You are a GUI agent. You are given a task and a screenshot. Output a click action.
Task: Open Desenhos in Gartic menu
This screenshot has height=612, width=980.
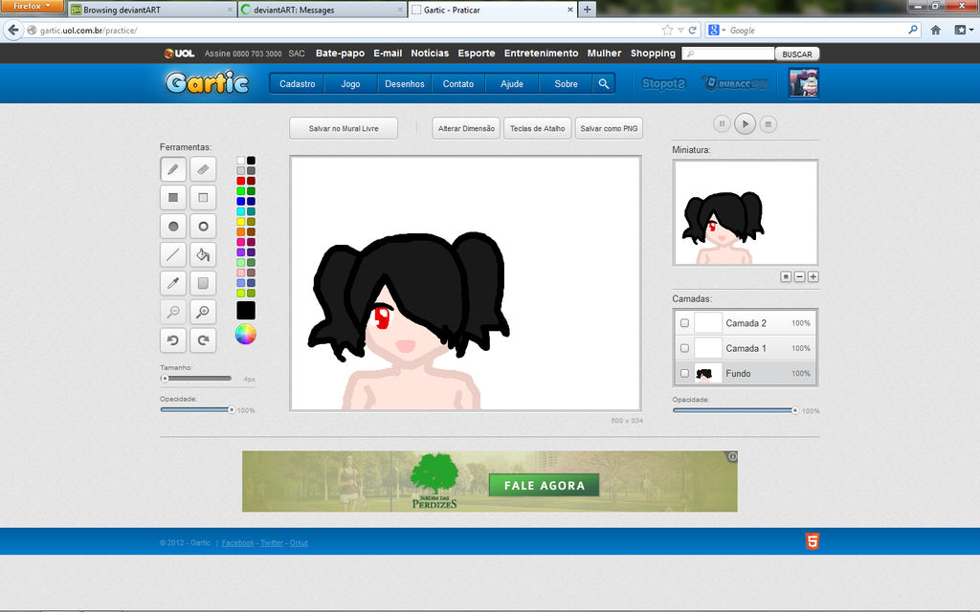[x=405, y=84]
